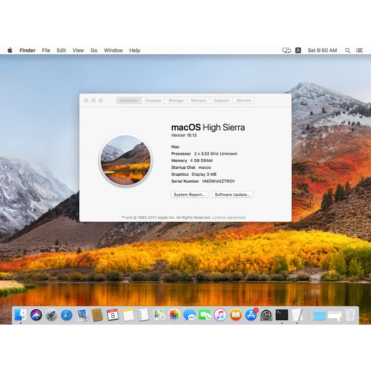This screenshot has height=371, width=371.
Task: Open System Preferences gear icon
Action: click(x=266, y=315)
